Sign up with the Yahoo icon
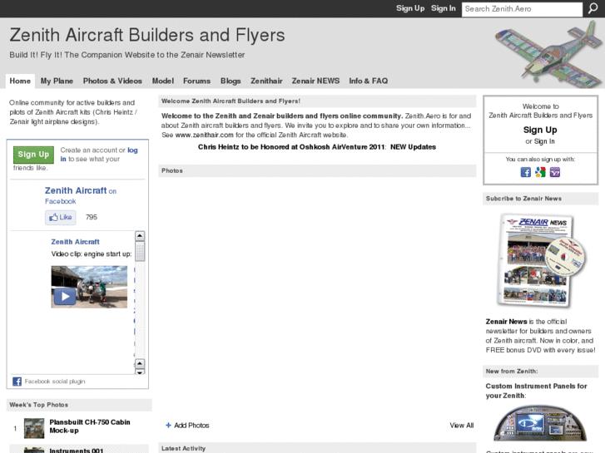The height and width of the screenshot is (453, 605). (x=555, y=172)
